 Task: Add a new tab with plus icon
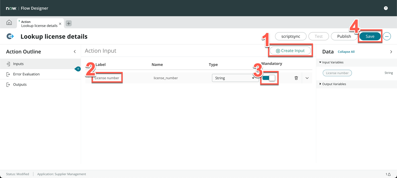click(69, 23)
